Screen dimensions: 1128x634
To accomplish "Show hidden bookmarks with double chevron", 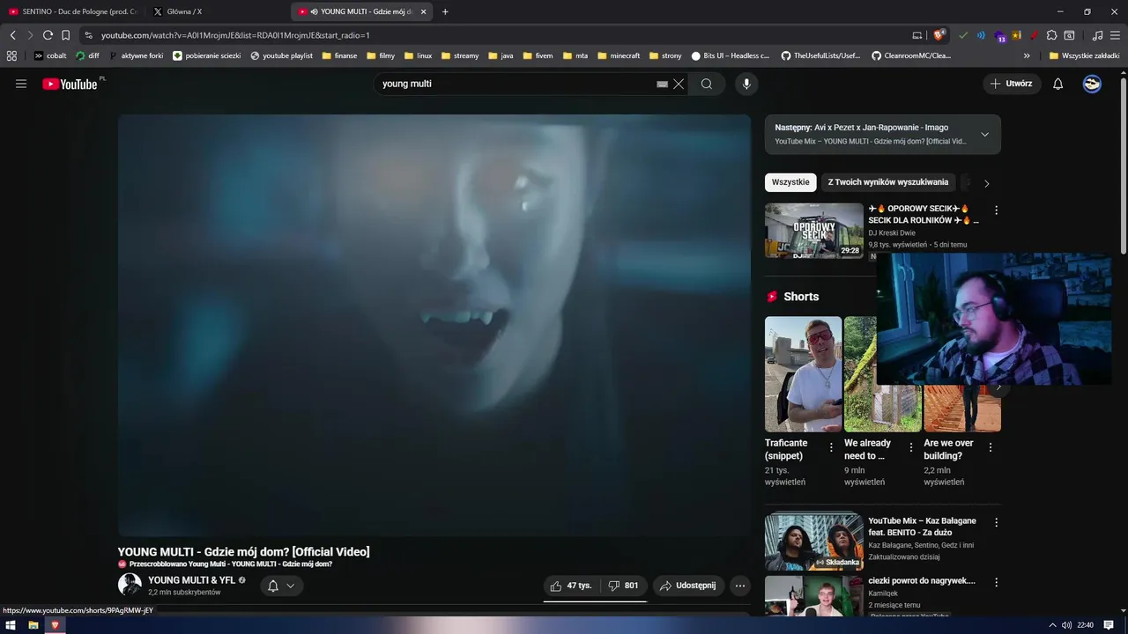I will (x=1028, y=55).
